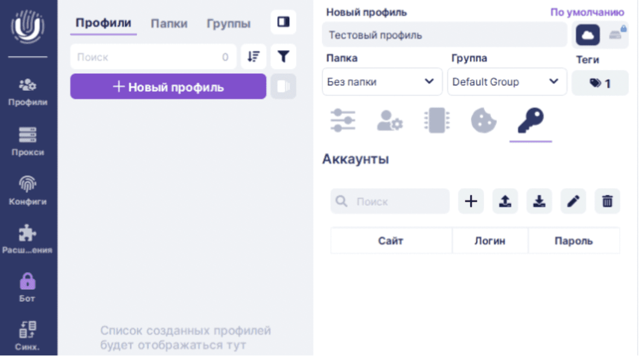Add a new account with plus
This screenshot has width=640, height=356.
point(471,201)
